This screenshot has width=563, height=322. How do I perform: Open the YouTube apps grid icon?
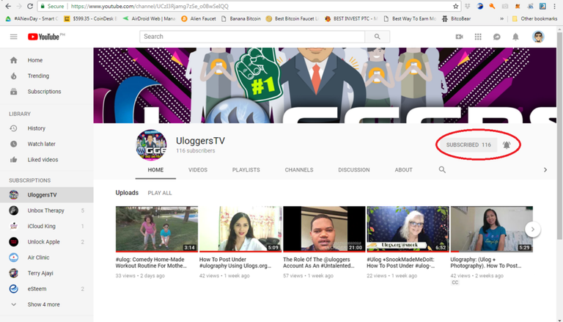tap(478, 37)
